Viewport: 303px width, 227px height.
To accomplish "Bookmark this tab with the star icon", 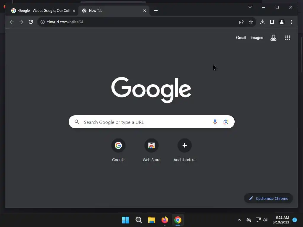I will pyautogui.click(x=251, y=22).
